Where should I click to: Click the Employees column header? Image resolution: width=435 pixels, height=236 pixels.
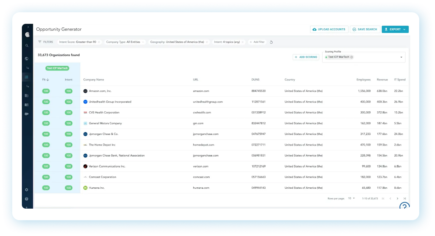point(364,80)
